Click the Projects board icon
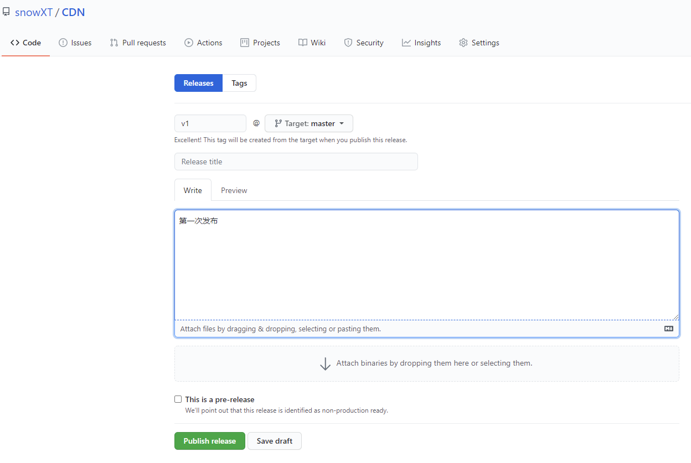This screenshot has height=463, width=691. coord(245,43)
